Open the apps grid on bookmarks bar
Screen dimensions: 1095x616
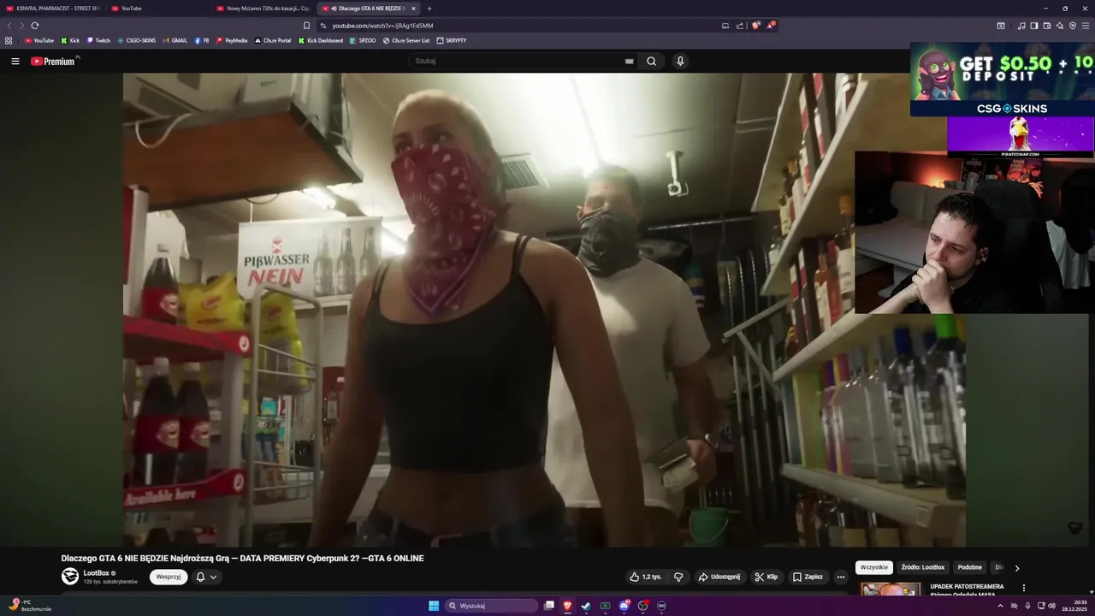[x=9, y=40]
